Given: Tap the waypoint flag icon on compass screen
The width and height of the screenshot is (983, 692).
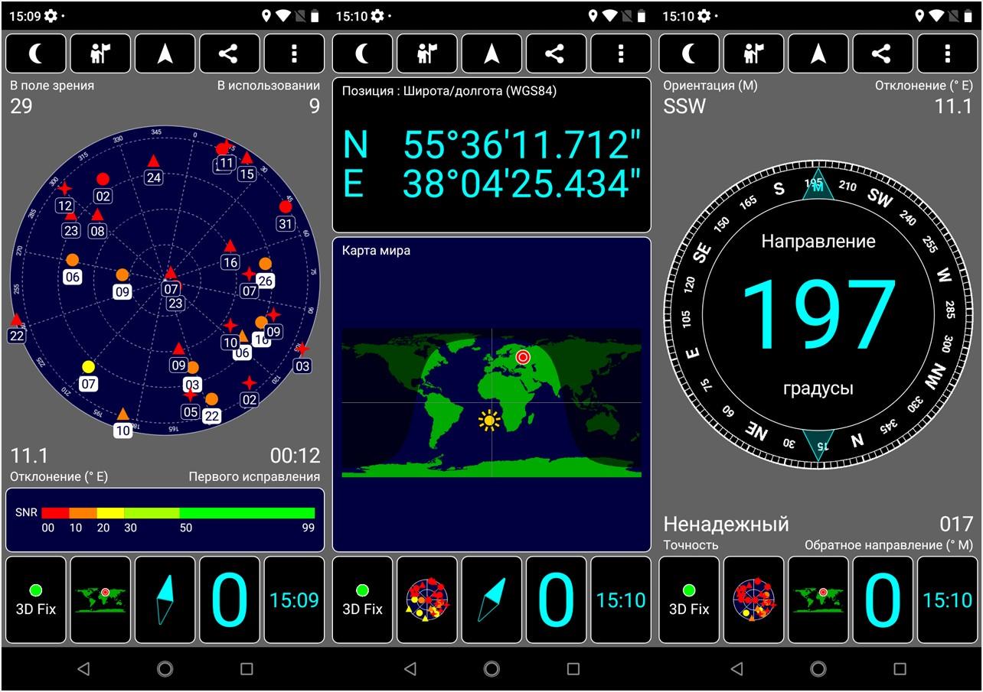Looking at the screenshot, I should [x=754, y=54].
